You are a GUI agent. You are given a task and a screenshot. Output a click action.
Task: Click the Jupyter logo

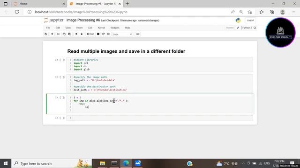click(x=54, y=20)
